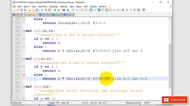Play back the recorded macro
Image resolution: width=190 pixels, height=106 pixels.
click(x=131, y=10)
